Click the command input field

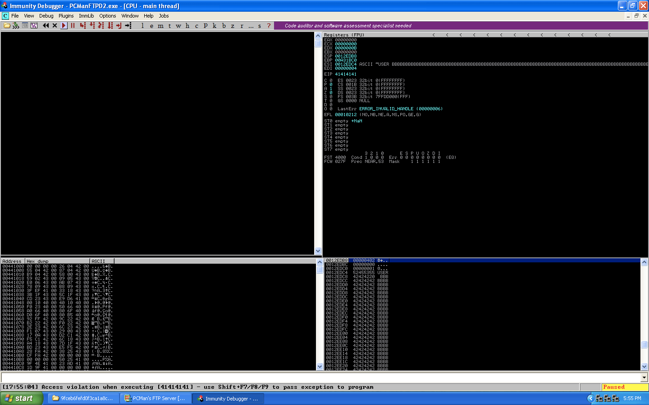[321, 378]
